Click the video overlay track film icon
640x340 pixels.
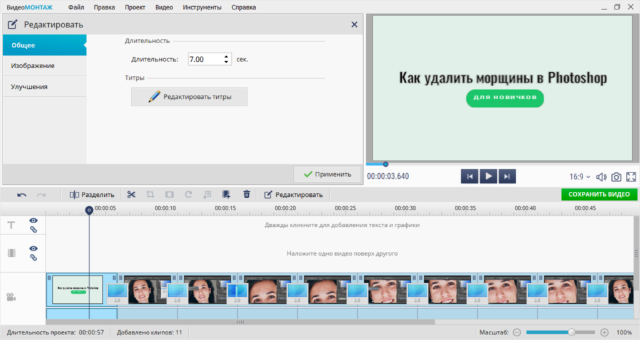[x=11, y=253]
